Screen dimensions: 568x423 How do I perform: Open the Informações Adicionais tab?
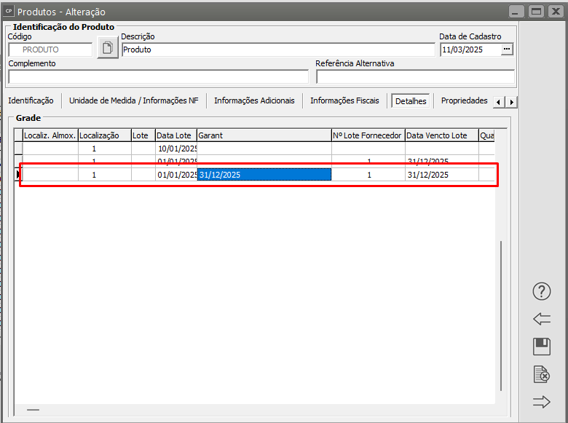(254, 101)
